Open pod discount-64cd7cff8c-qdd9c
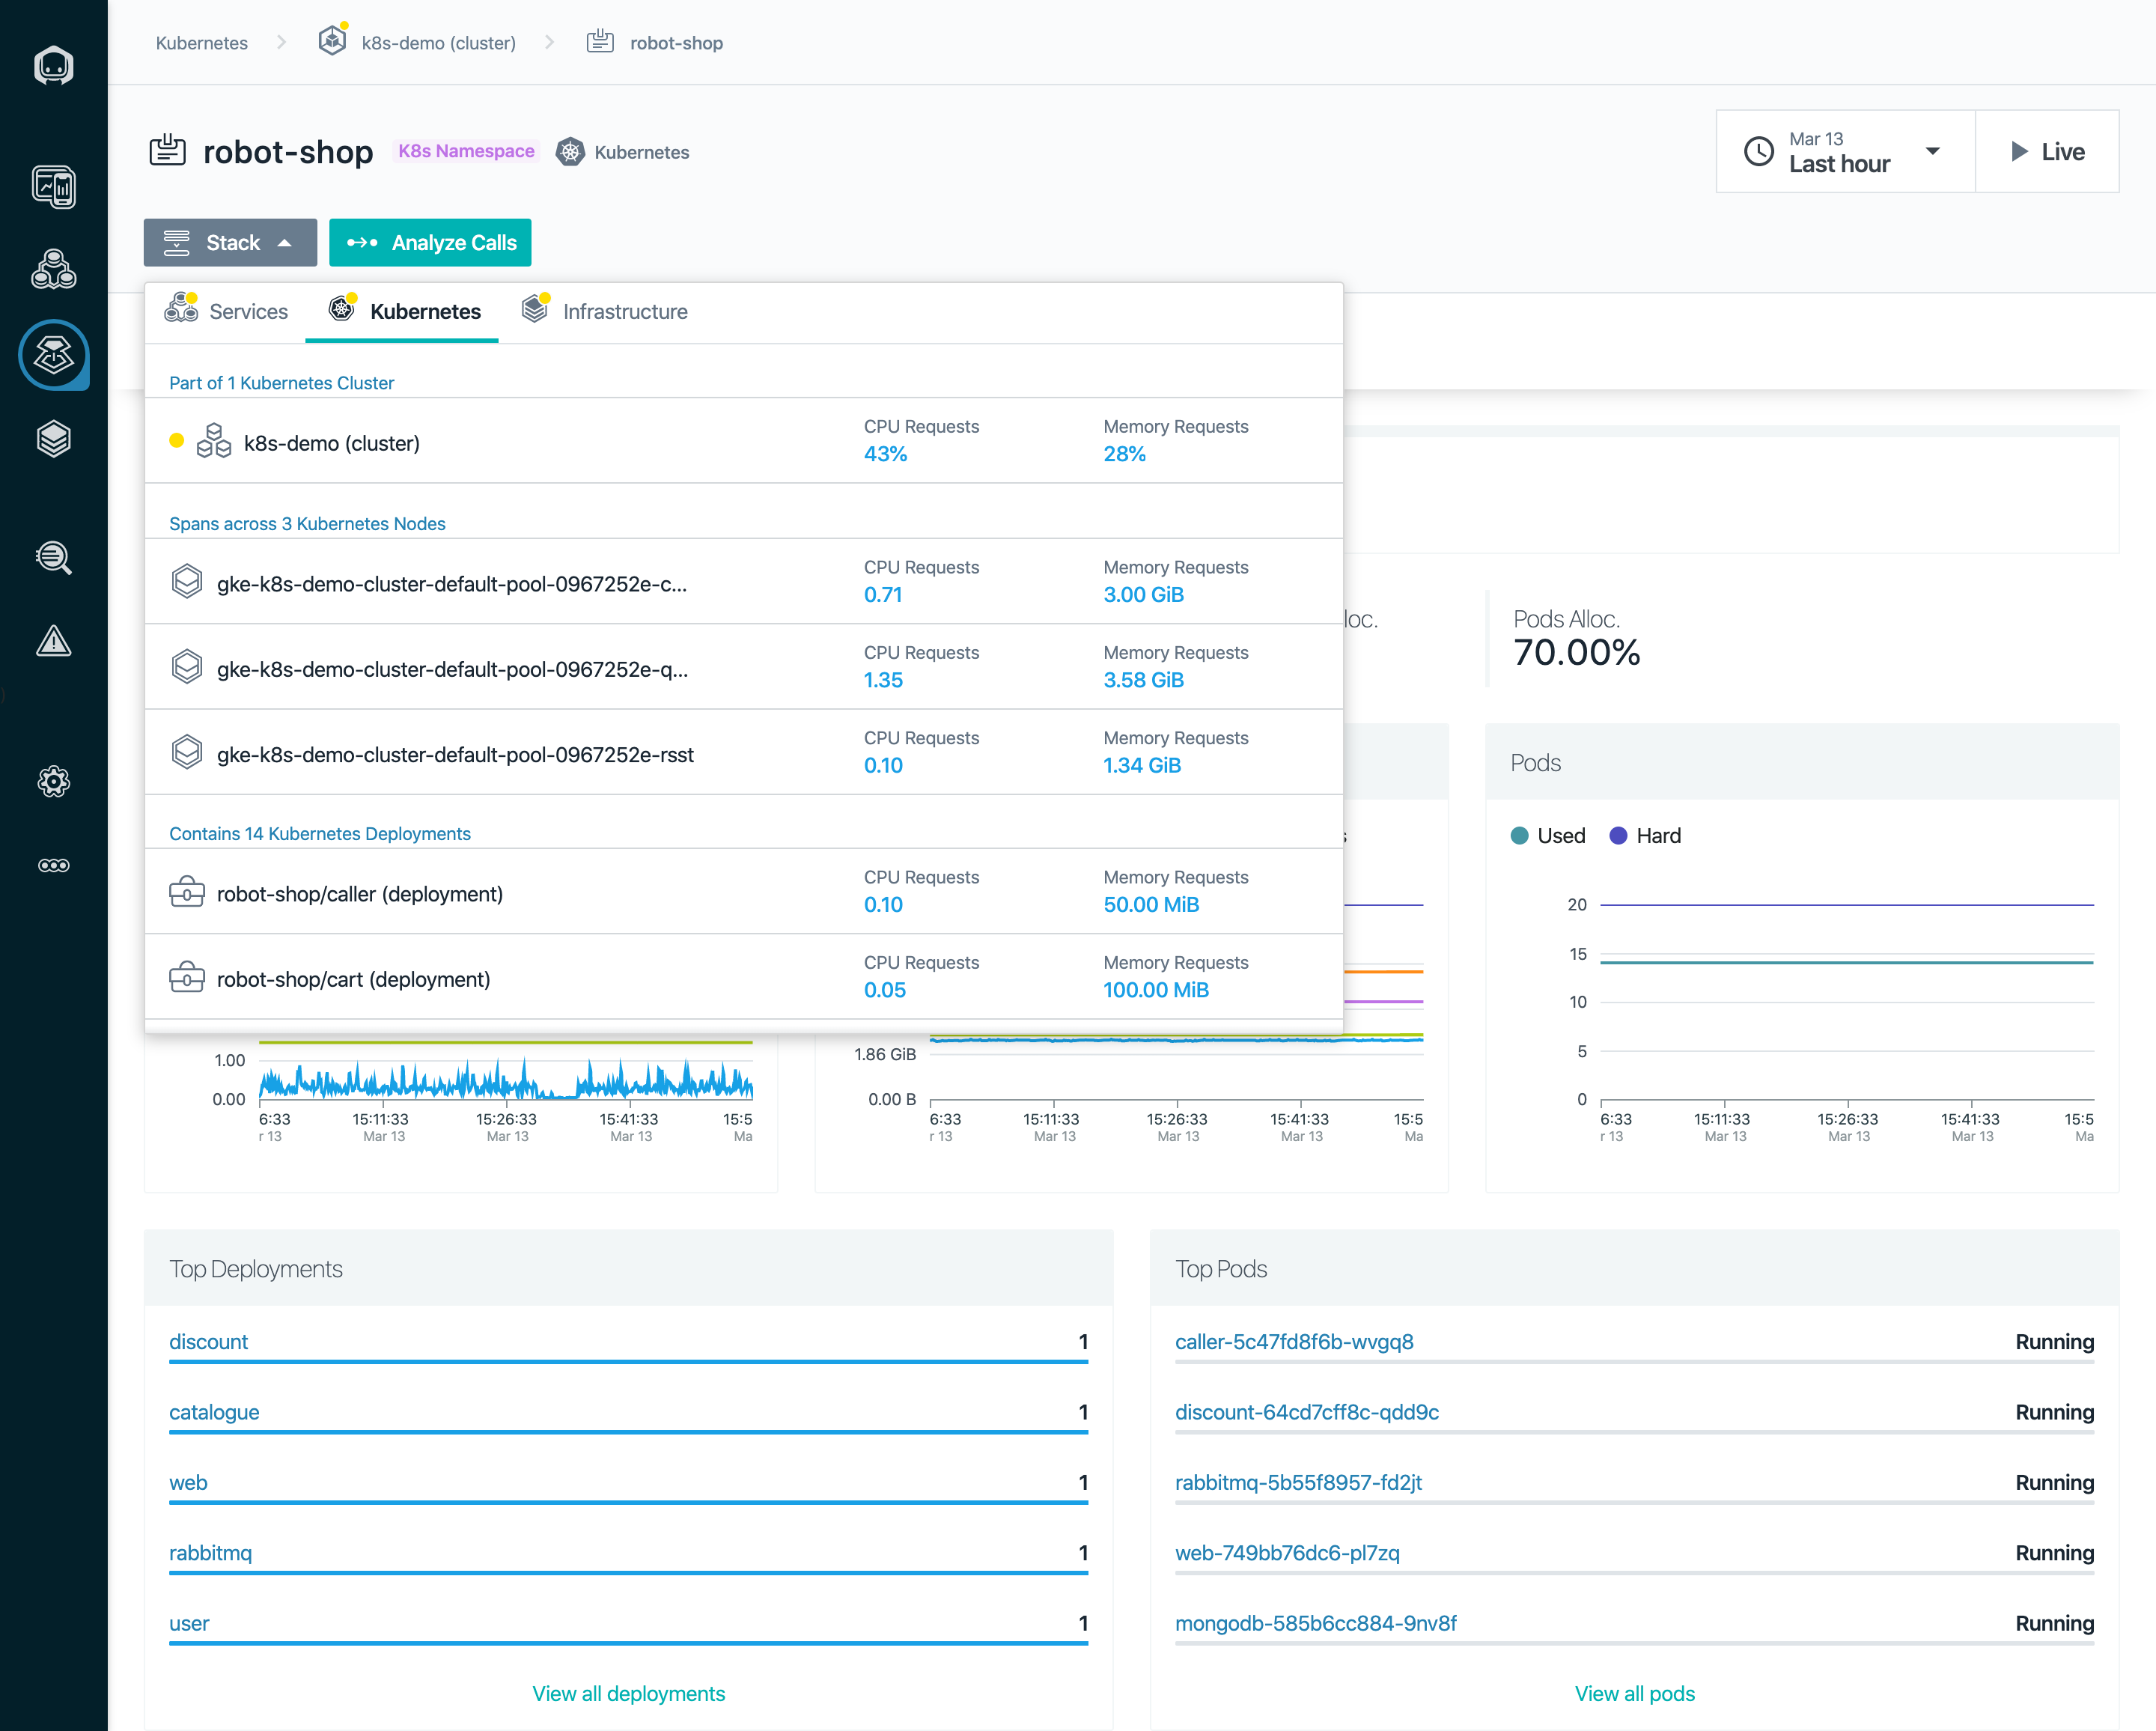Viewport: 2156px width, 1731px height. 1307,1411
